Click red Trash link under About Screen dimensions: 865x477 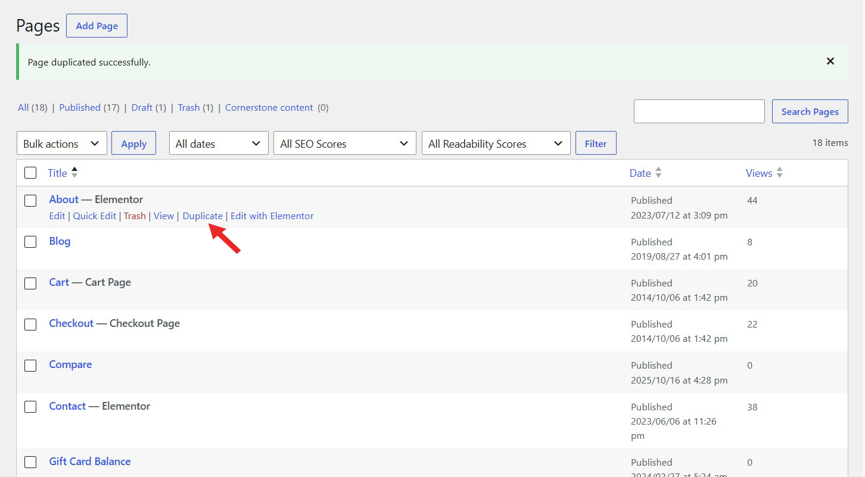pyautogui.click(x=135, y=216)
